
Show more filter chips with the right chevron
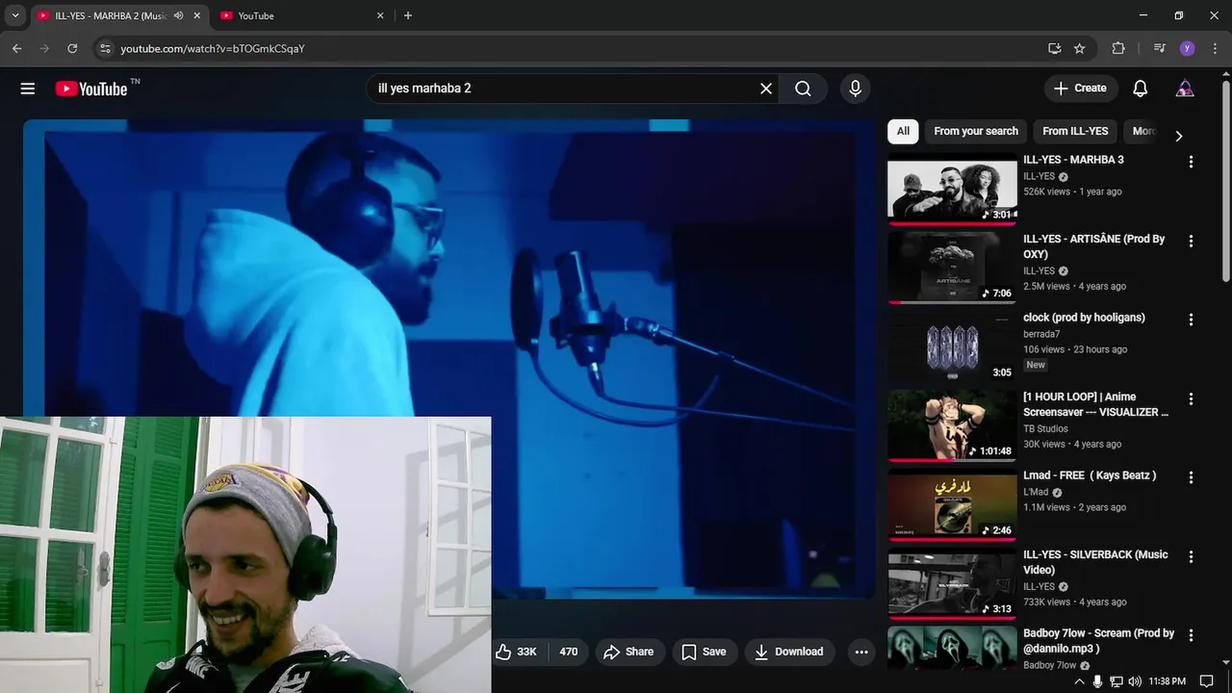coord(1178,136)
